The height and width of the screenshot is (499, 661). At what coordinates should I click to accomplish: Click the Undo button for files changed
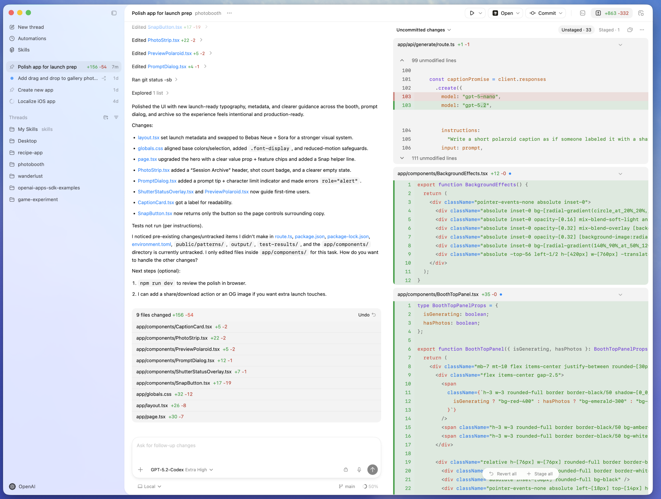(x=367, y=315)
